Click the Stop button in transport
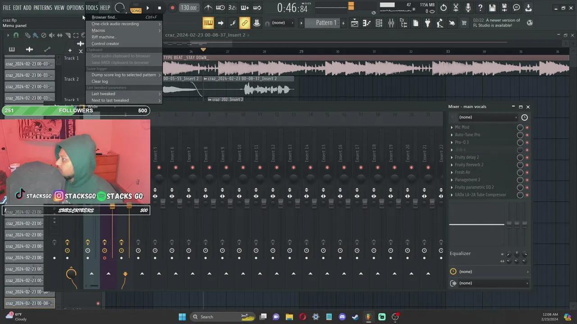 pyautogui.click(x=159, y=8)
